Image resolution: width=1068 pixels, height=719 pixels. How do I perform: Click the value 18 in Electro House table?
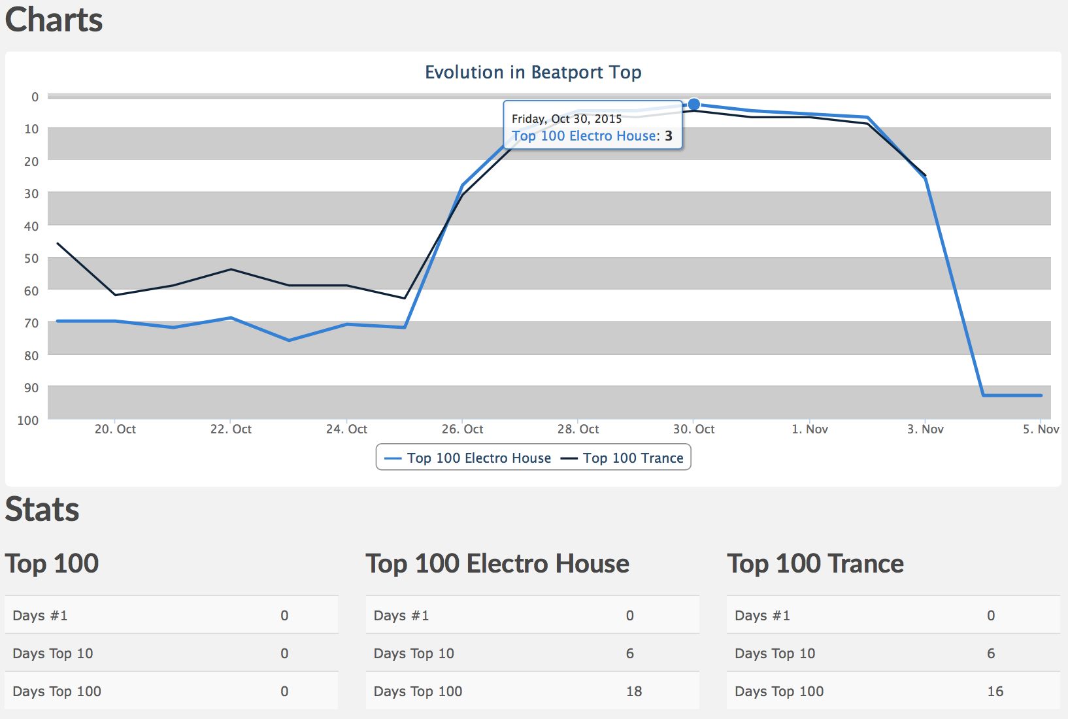(634, 691)
